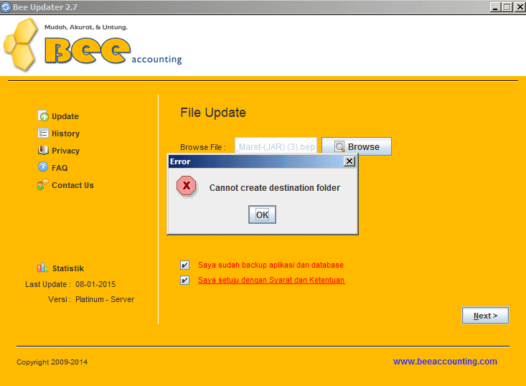The image size is (526, 386).
Task: Click the green Update icon in sidebar
Action: [x=43, y=116]
